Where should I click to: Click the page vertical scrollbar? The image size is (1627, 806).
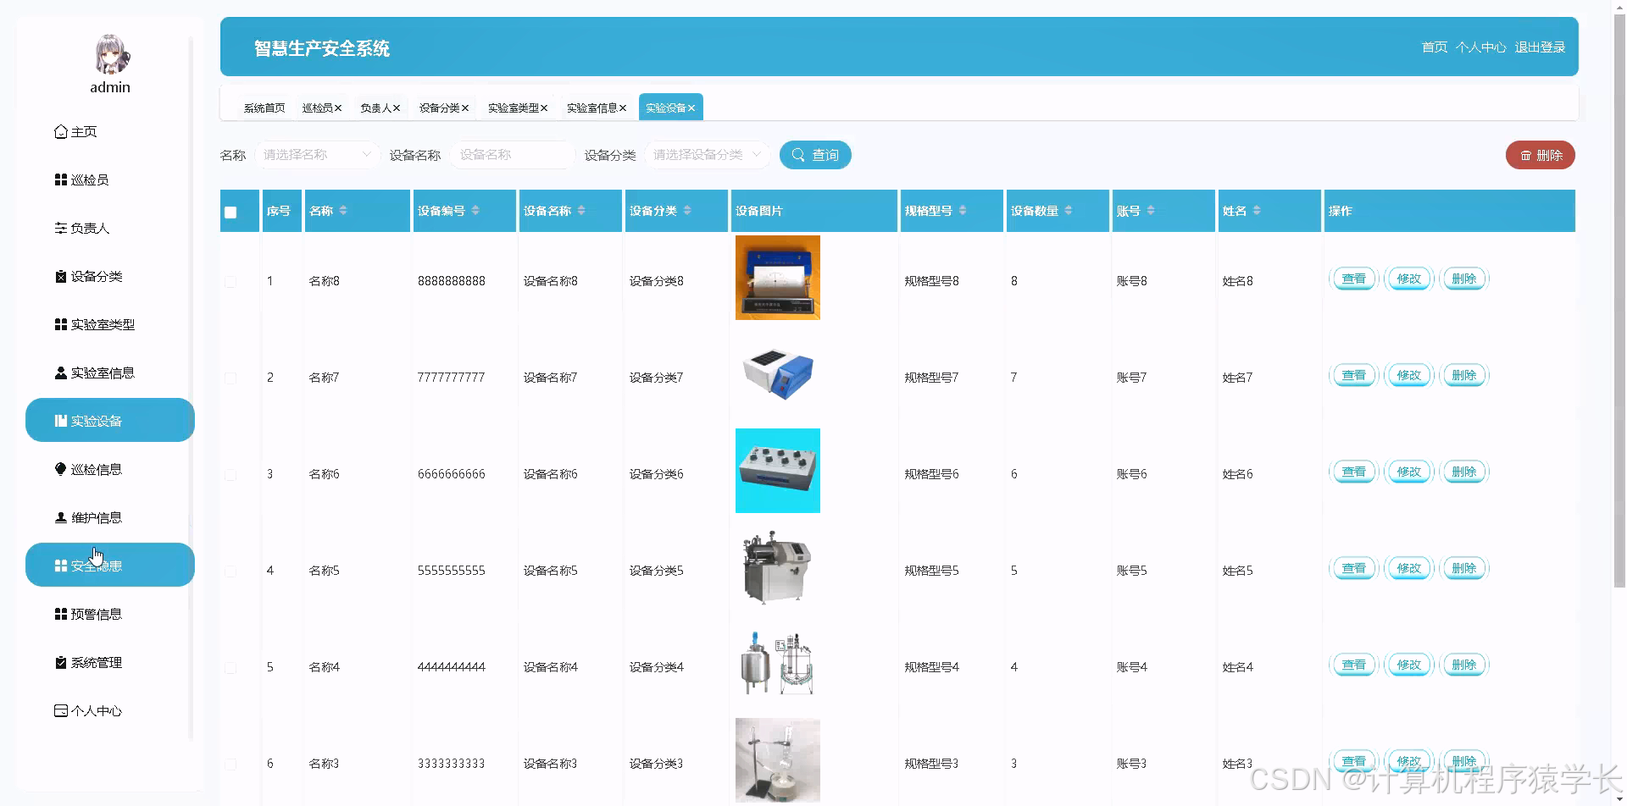(x=1620, y=301)
